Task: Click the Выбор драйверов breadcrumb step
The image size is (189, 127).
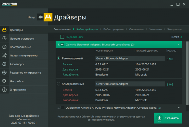Action: (x=87, y=29)
